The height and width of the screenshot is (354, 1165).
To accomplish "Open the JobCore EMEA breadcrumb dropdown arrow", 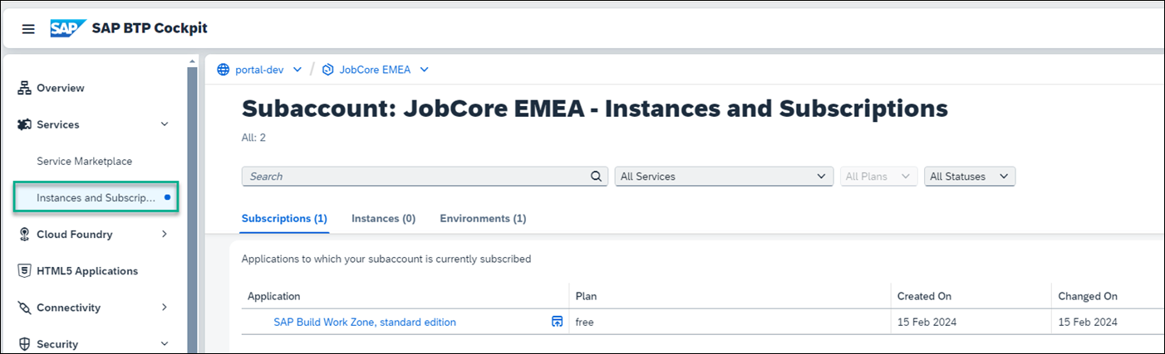I will (425, 70).
